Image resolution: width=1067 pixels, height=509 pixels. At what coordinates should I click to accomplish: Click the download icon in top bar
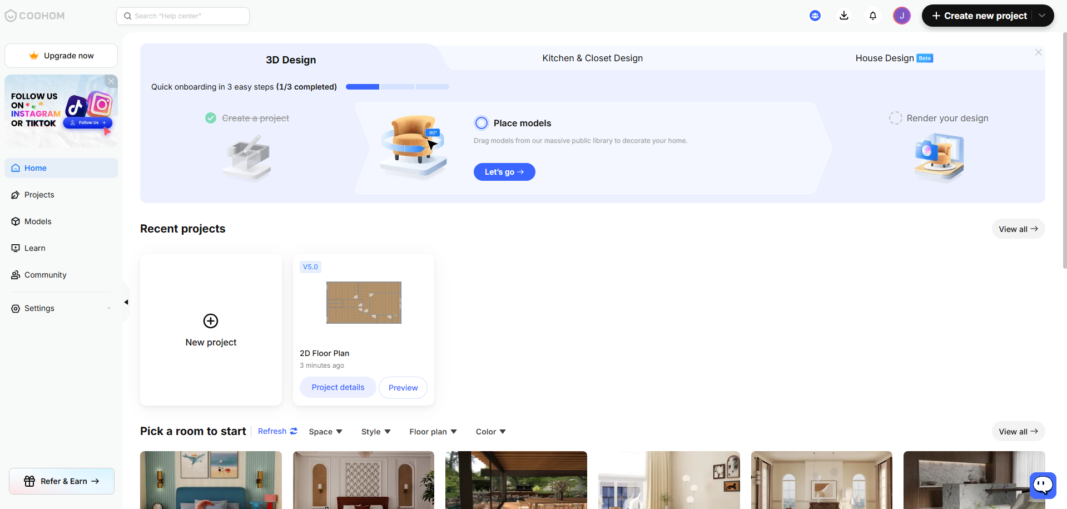844,16
